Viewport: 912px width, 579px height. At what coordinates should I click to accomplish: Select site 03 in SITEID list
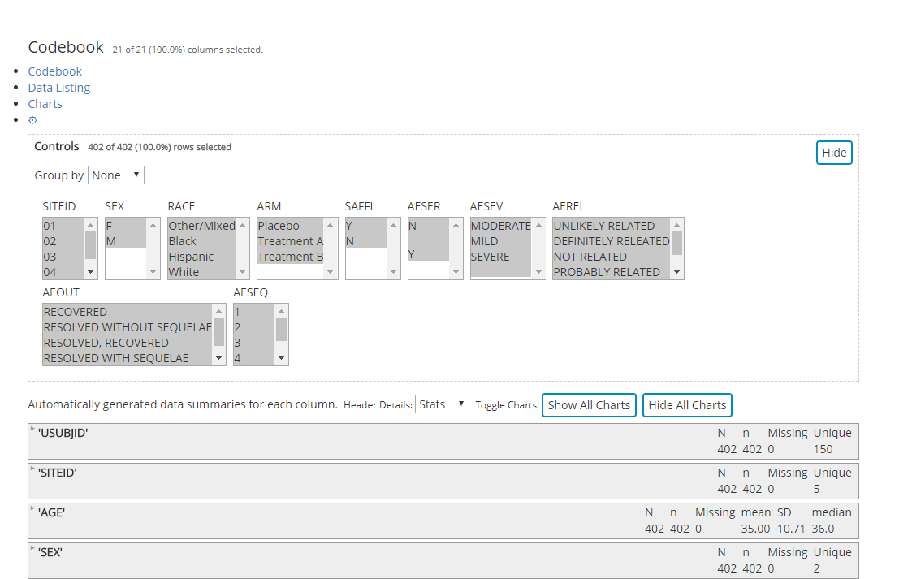click(x=63, y=257)
